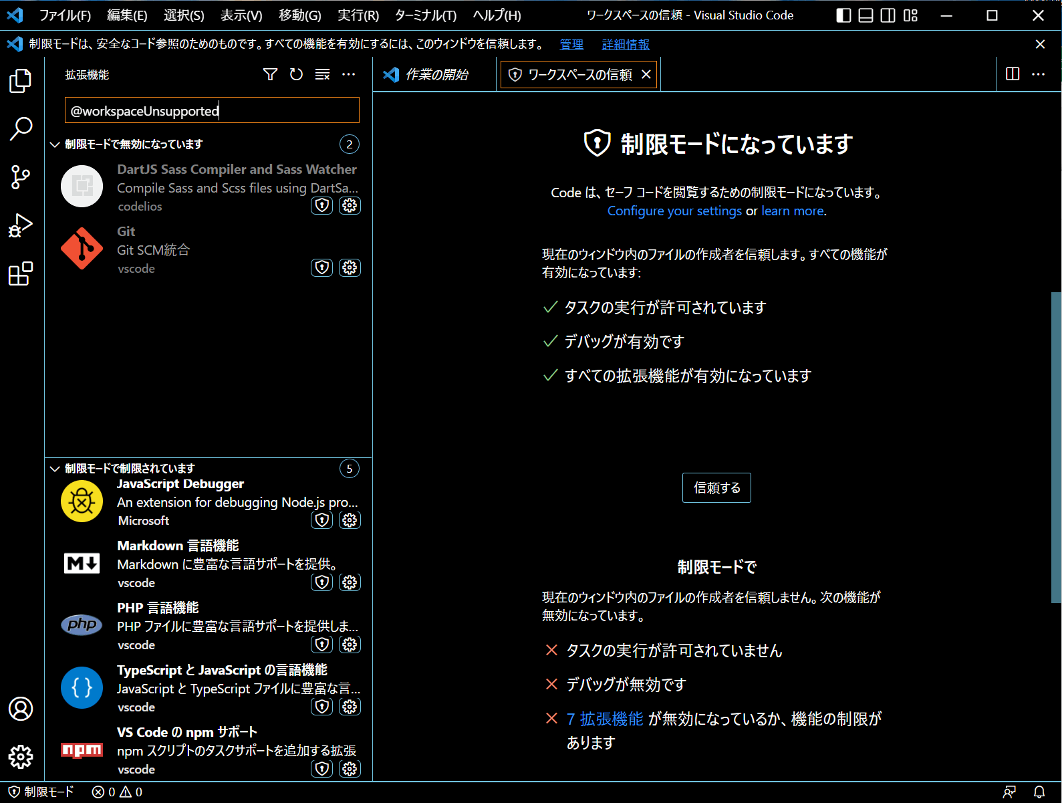The height and width of the screenshot is (803, 1062).
Task: Open the Extensions view icon
Action: pyautogui.click(x=21, y=273)
